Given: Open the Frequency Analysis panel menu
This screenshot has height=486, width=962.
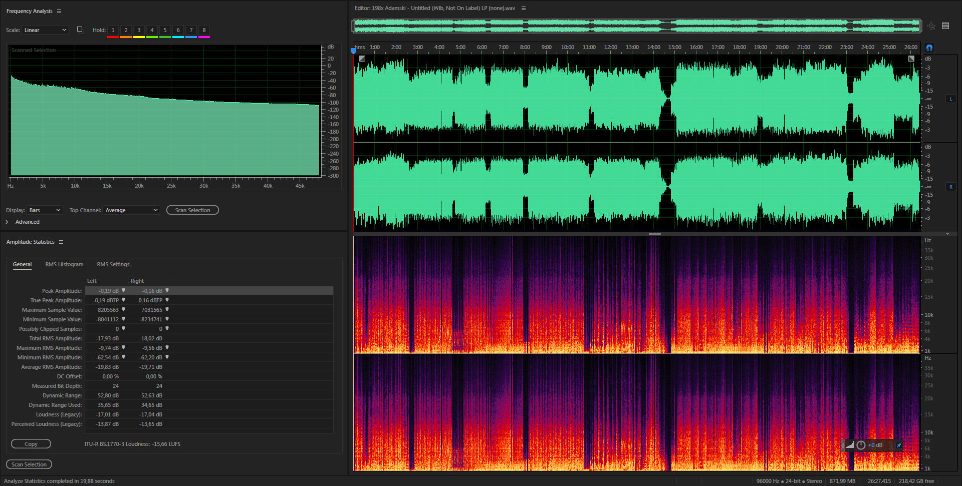Looking at the screenshot, I should coord(59,11).
